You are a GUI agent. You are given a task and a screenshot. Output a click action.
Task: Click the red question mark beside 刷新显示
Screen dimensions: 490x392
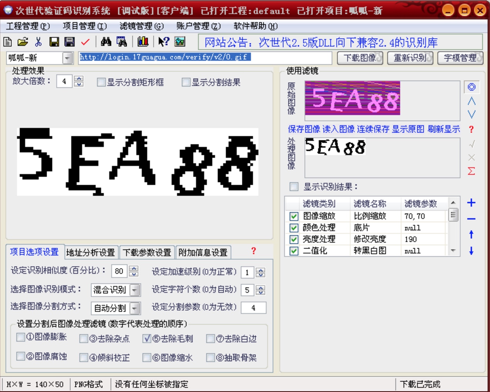471,129
